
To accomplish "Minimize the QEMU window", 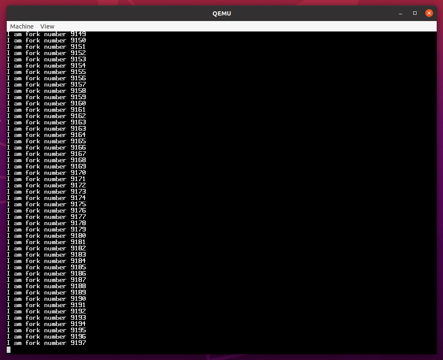I will 400,13.
